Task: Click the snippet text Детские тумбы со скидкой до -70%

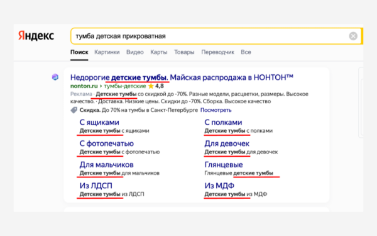Action: 141,94
